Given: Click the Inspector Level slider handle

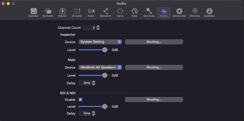Looking at the screenshot, I should point(105,50).
